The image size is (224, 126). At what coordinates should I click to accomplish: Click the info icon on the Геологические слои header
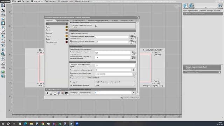(x=219, y=72)
